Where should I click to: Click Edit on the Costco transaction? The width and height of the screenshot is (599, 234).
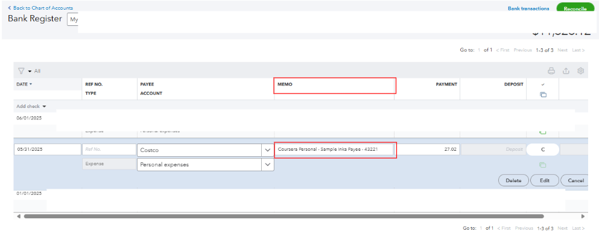point(544,180)
